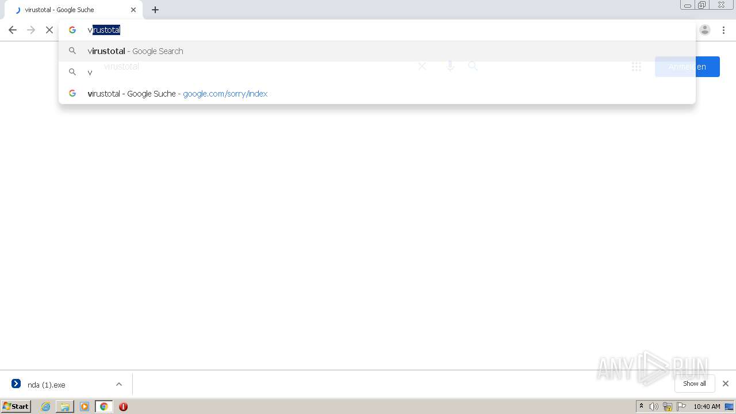Clear the Google search box
Image resolution: width=736 pixels, height=414 pixels.
pos(422,66)
